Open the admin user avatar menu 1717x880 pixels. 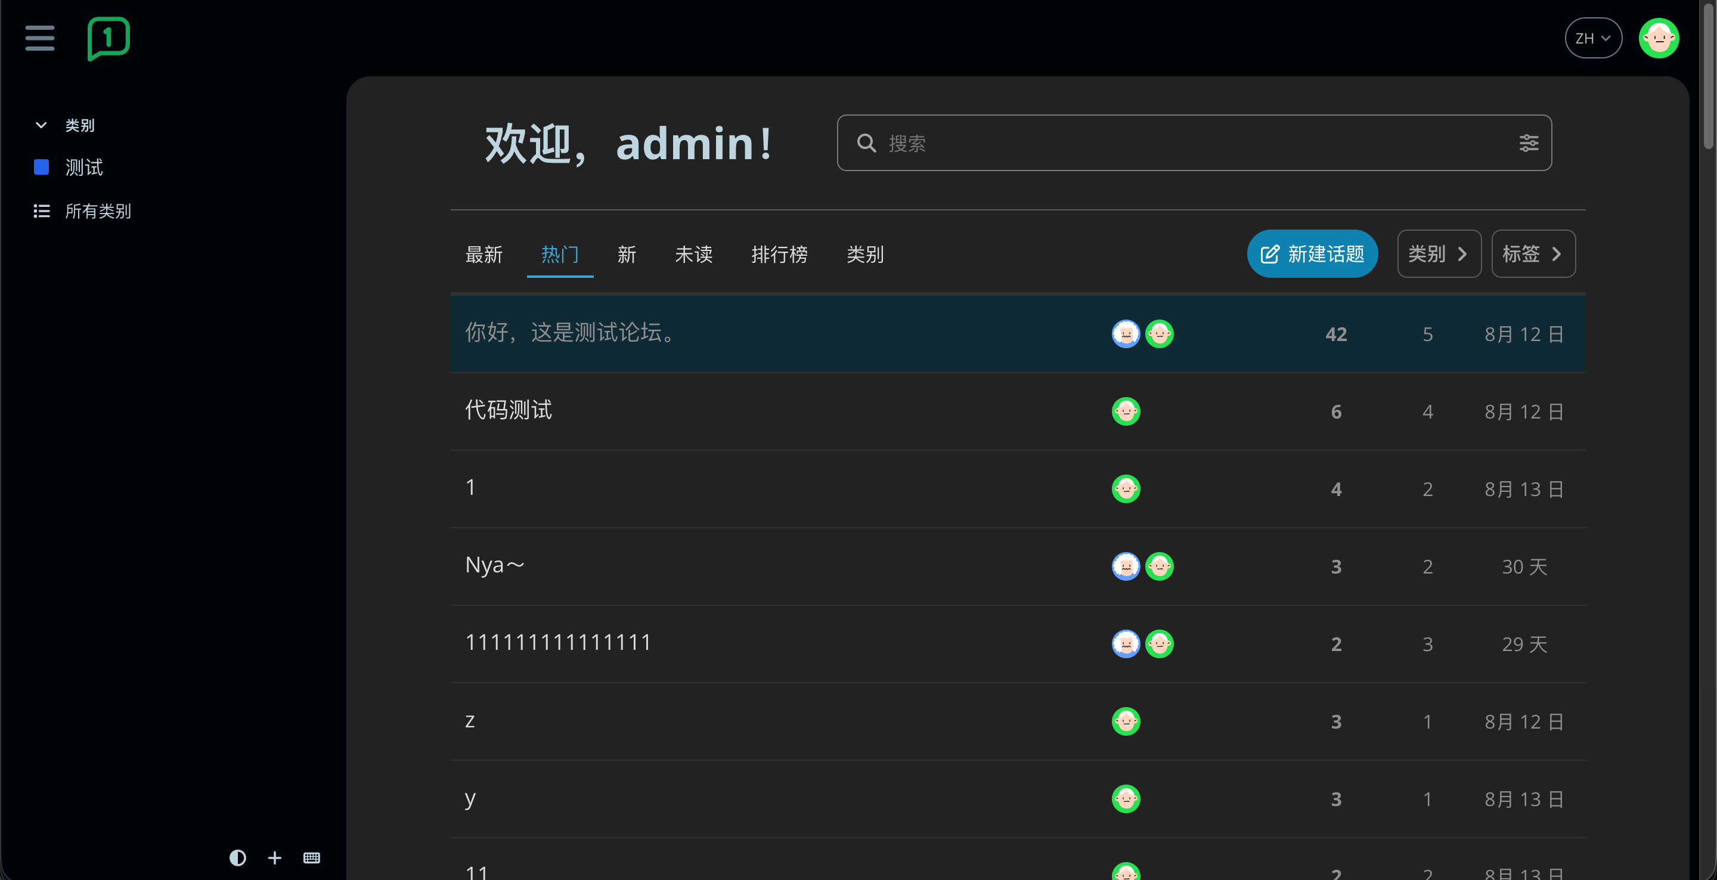tap(1659, 38)
